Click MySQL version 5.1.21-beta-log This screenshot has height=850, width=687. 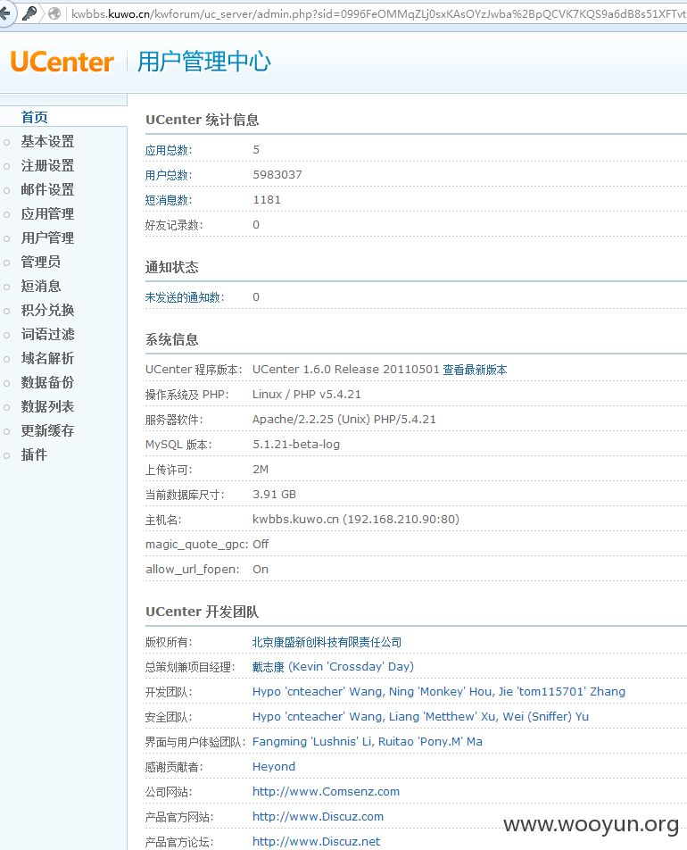296,444
